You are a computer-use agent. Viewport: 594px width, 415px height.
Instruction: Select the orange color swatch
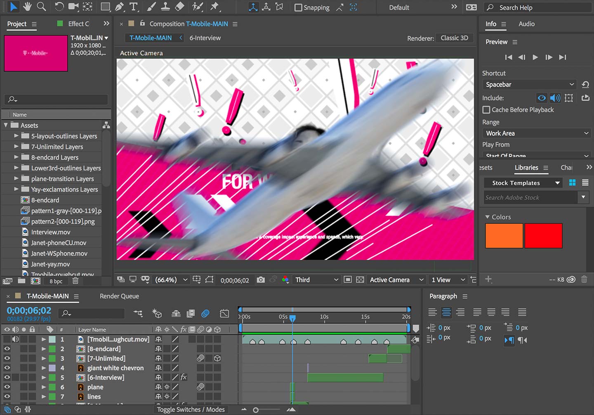[504, 236]
